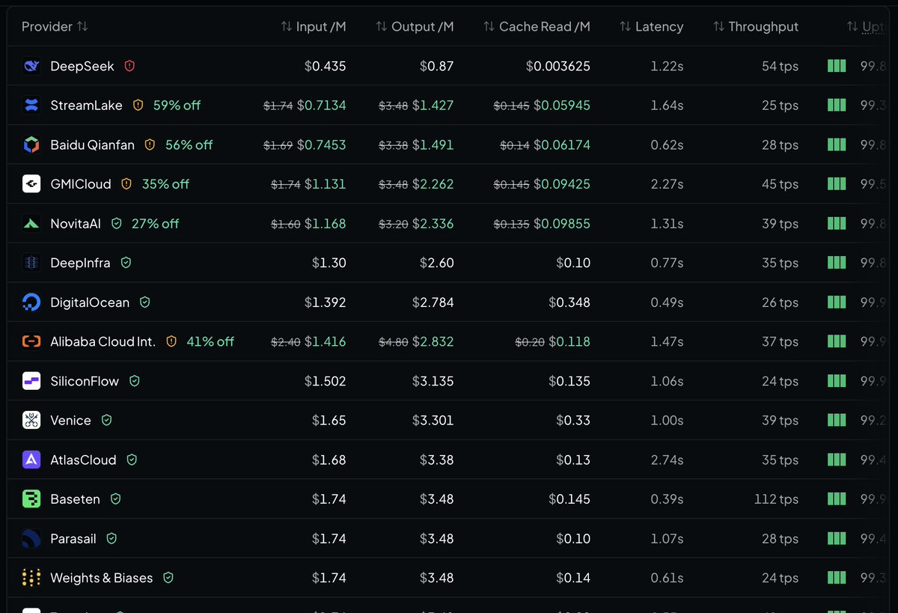Click Baidu Qianfan's 56% off label
Screen dimensions: 898x613
pyautogui.click(x=189, y=144)
